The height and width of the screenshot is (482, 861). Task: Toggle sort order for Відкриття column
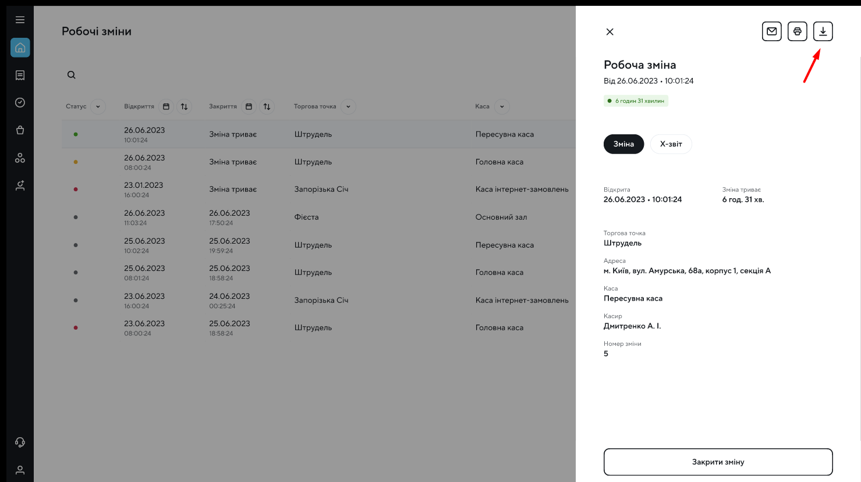tap(184, 106)
